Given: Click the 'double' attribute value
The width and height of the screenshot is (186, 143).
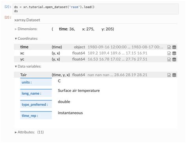Looking at the screenshot, I should click(x=64, y=102).
